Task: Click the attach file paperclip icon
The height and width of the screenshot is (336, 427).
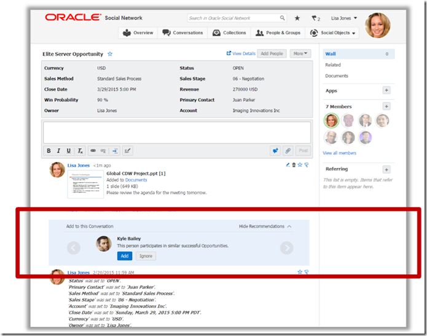Action: pos(288,151)
